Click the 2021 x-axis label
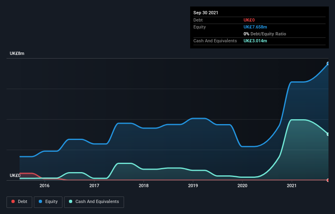This screenshot has width=335, height=214. coord(292,186)
